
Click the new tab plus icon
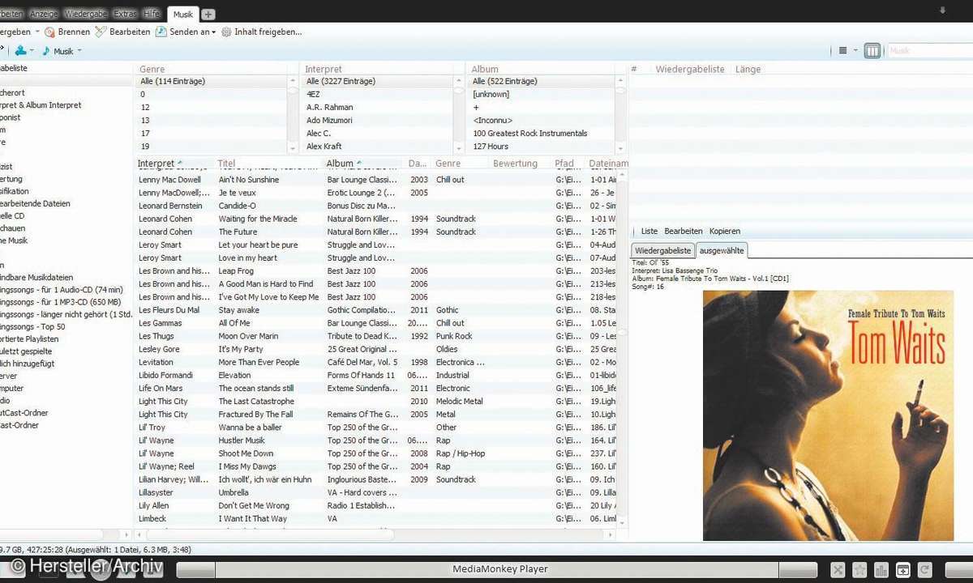coord(208,15)
